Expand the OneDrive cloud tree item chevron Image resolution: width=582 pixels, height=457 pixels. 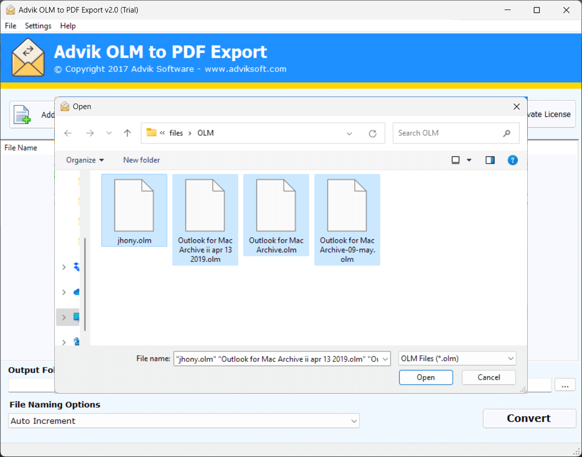[64, 292]
